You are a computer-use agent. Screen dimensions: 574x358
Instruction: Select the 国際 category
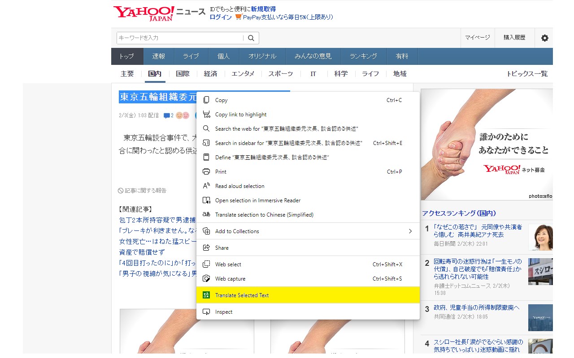183,74
